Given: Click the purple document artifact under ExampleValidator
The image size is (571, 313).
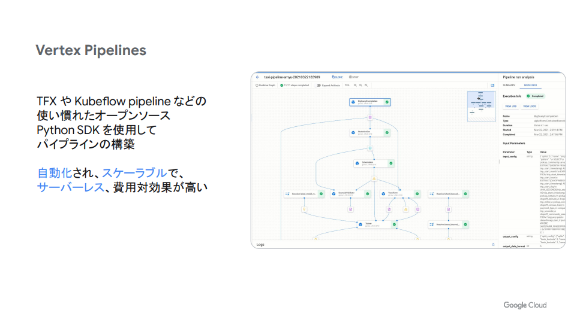Looking at the screenshot, I should point(350,209).
